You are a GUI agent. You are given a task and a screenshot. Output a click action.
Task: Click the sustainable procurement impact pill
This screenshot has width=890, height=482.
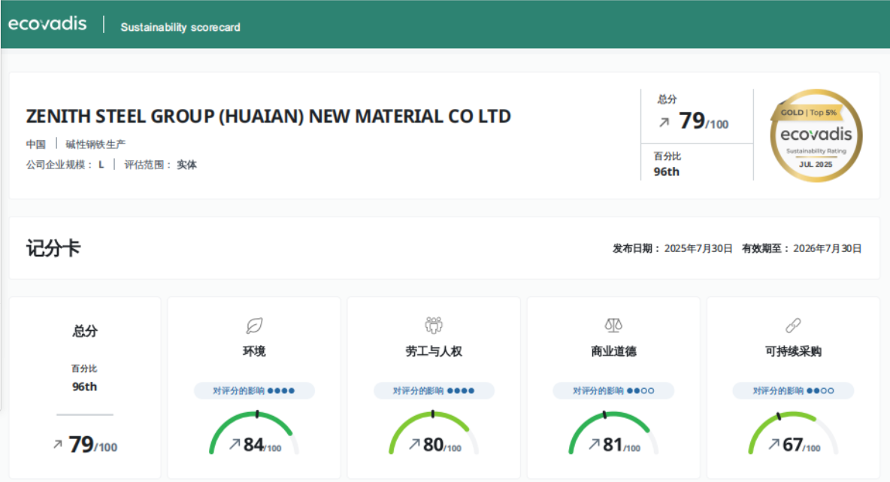coord(793,391)
